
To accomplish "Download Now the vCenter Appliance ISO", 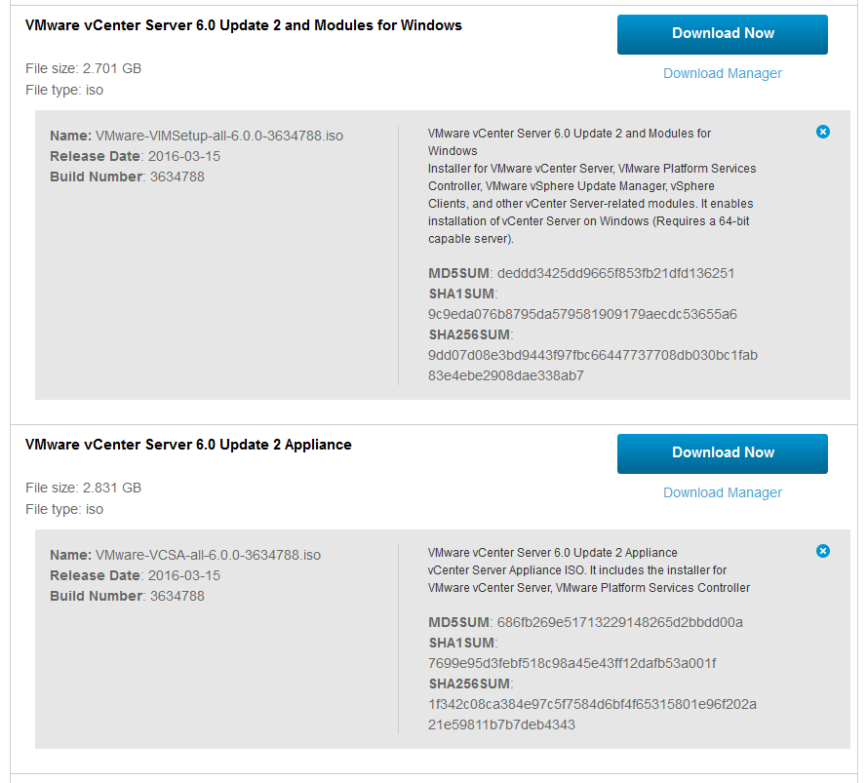I will pyautogui.click(x=722, y=453).
